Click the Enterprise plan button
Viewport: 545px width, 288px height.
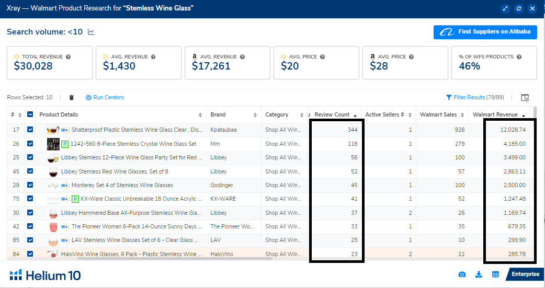point(525,274)
